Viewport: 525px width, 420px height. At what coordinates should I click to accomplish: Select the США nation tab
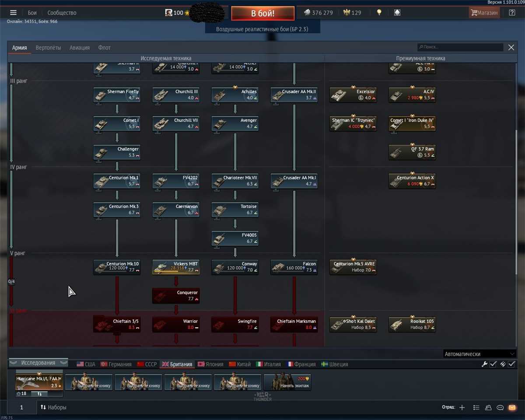tap(86, 364)
